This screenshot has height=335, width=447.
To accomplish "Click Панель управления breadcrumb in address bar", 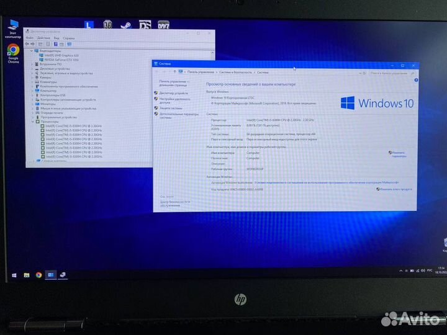I will coord(201,73).
